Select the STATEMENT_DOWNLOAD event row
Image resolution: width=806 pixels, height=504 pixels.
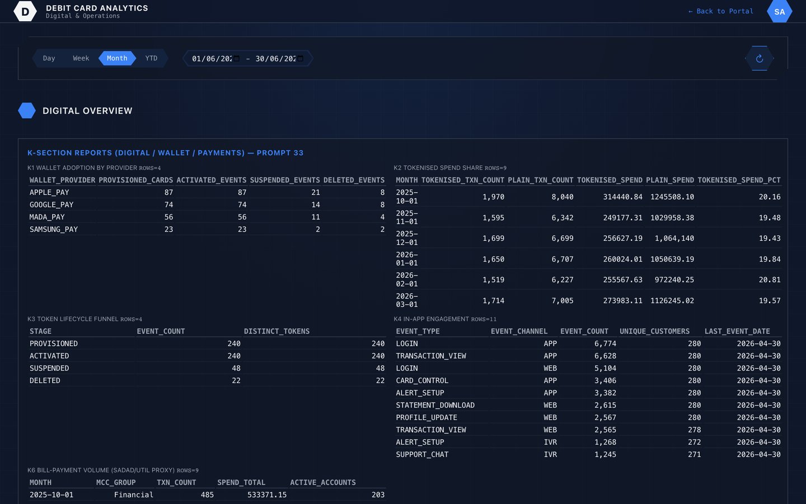pyautogui.click(x=588, y=405)
